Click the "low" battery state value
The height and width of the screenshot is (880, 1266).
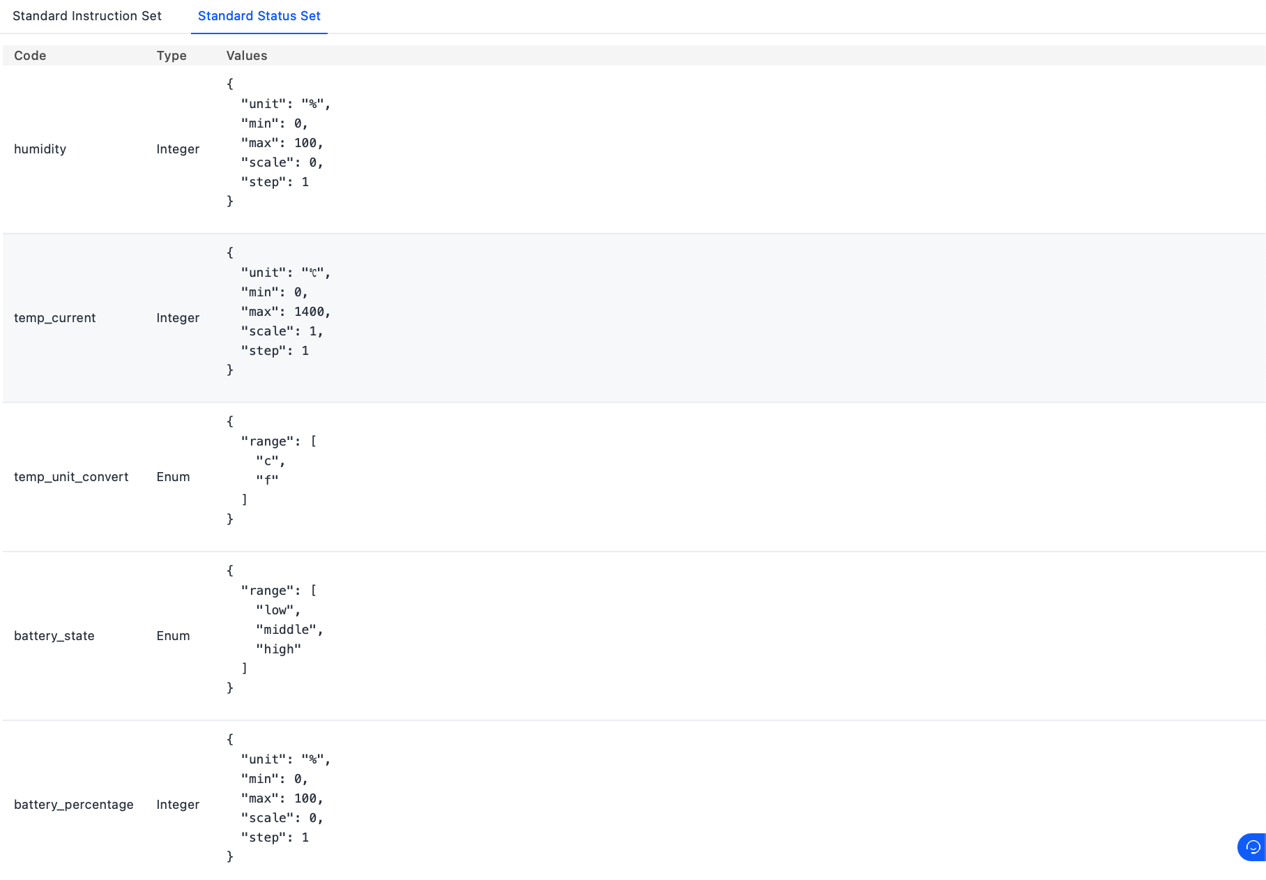tap(278, 610)
